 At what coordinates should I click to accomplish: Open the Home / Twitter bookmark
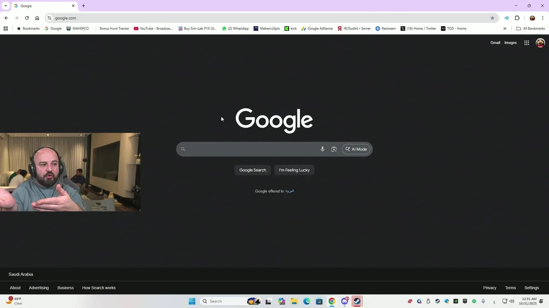point(419,29)
